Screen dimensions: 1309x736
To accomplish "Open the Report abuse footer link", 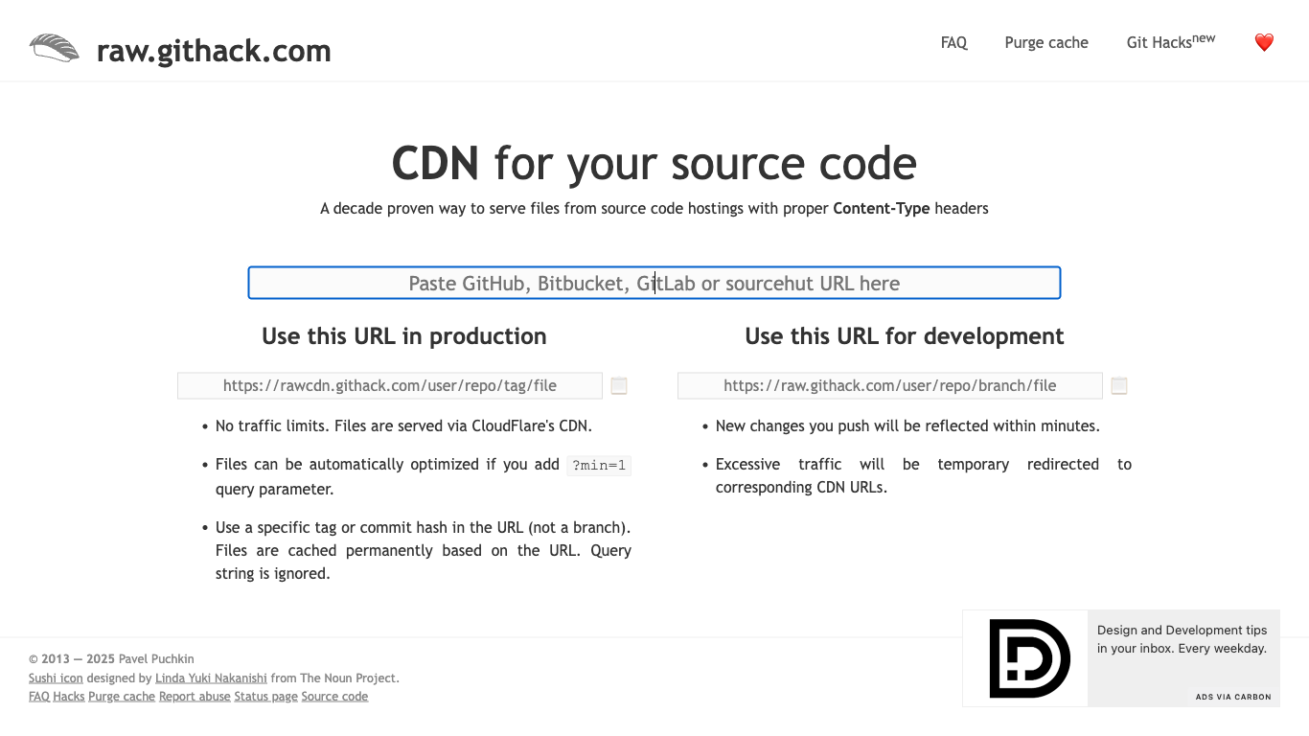I will click(x=195, y=696).
